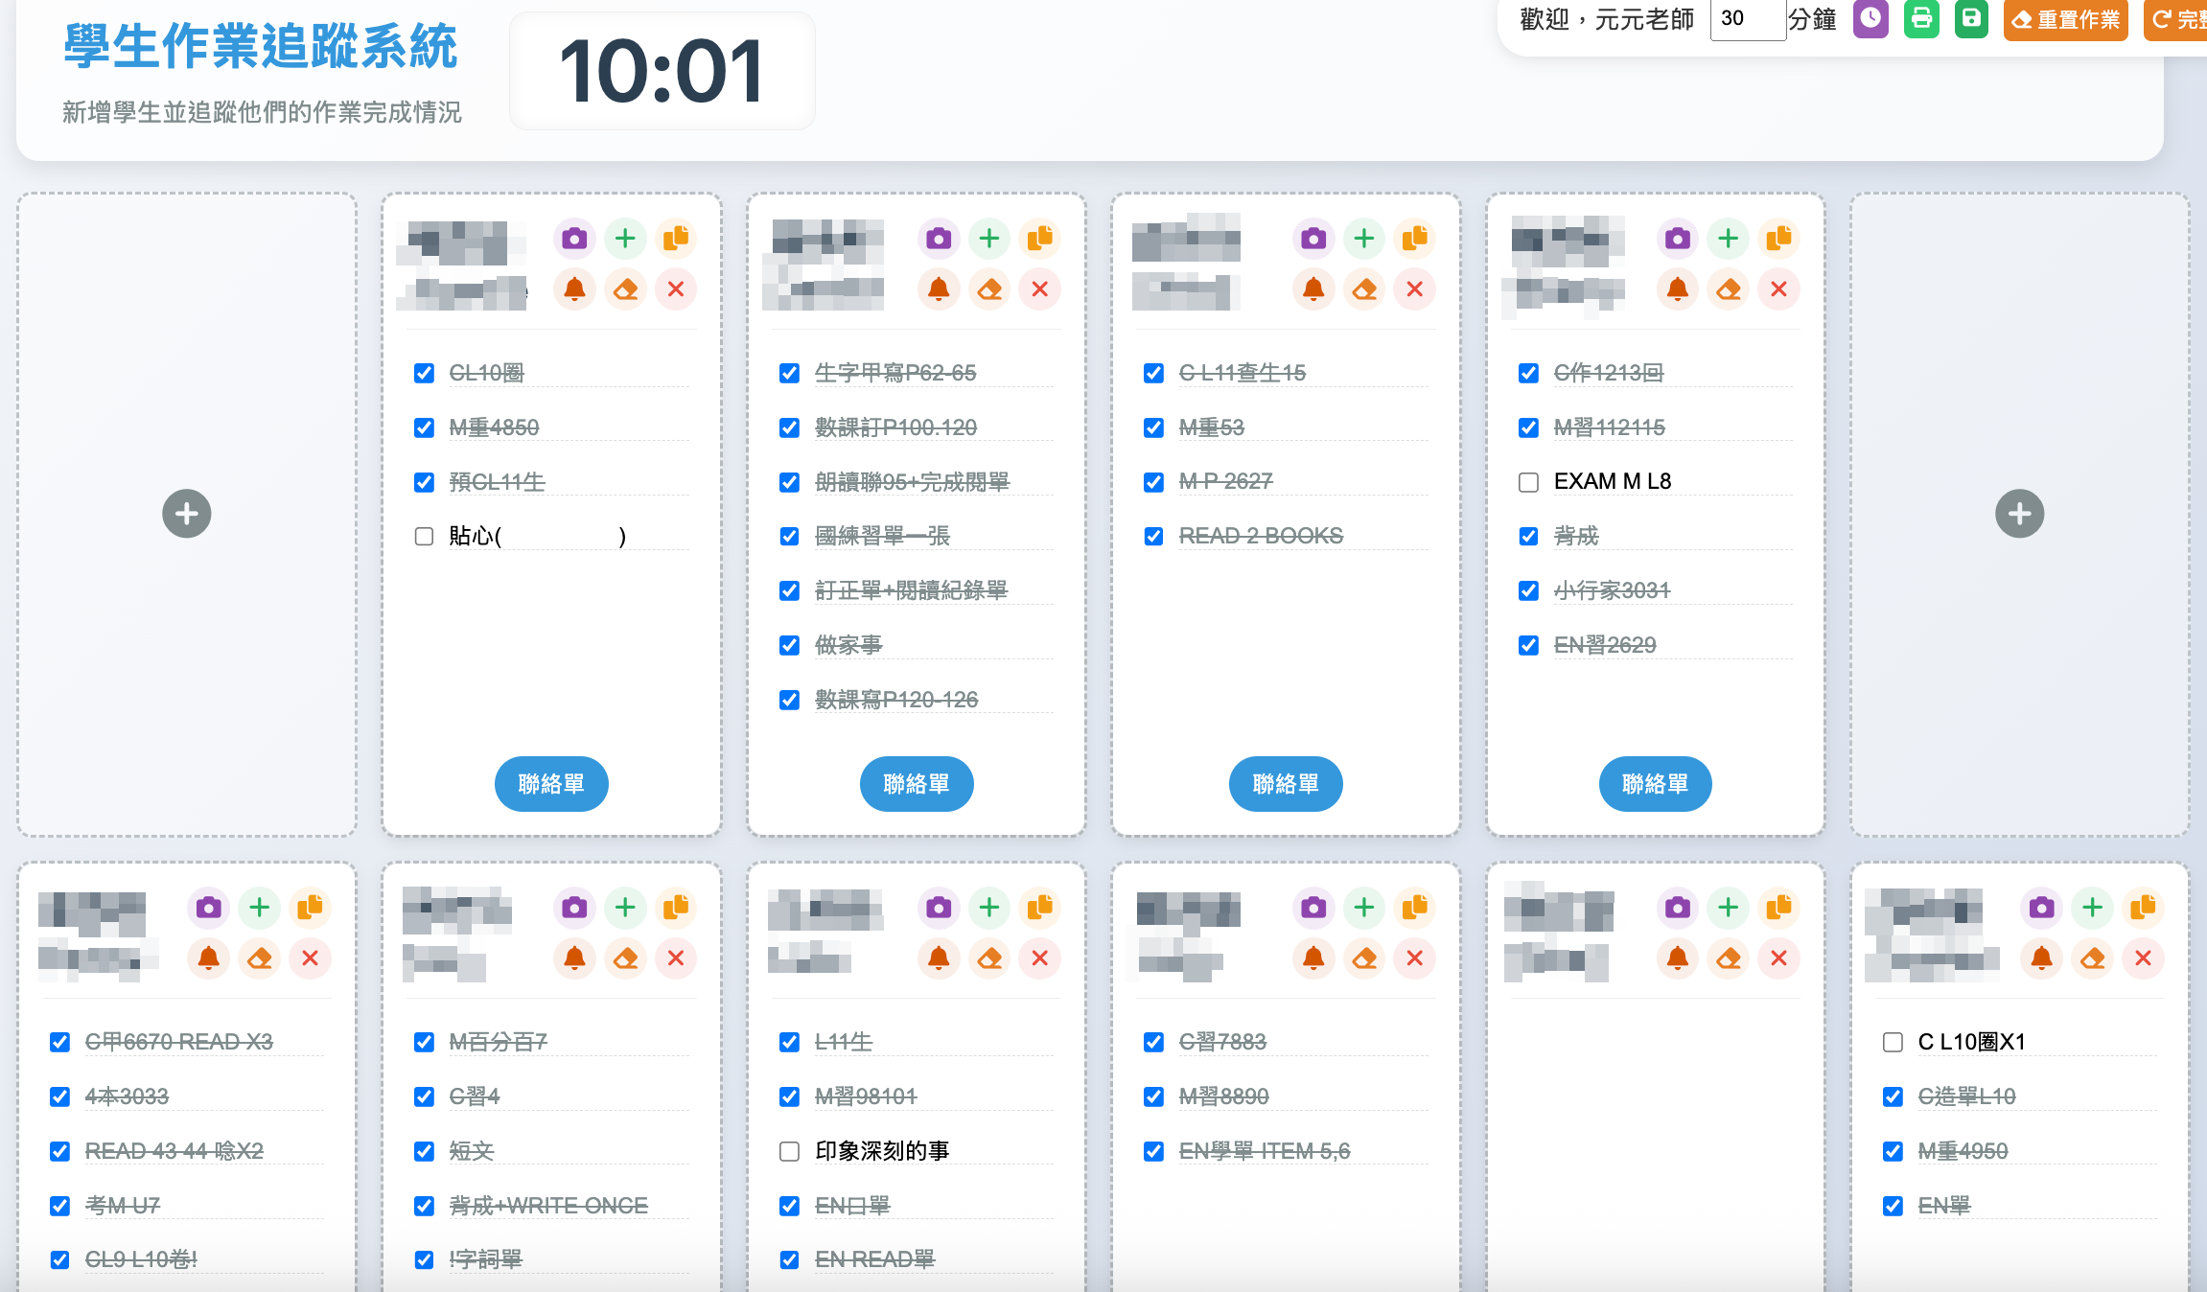Open 聯絡單 on card with C L11查生15
Viewport: 2207px width, 1292px height.
[x=1286, y=784]
